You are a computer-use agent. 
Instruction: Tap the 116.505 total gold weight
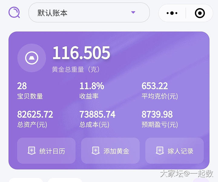tap(81, 53)
